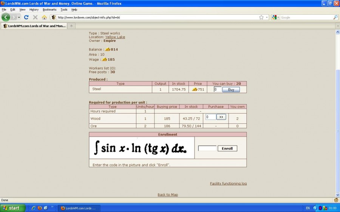Screen dimensions: 340x212
Task: Follow the Back to Map link
Action: [x=168, y=195]
